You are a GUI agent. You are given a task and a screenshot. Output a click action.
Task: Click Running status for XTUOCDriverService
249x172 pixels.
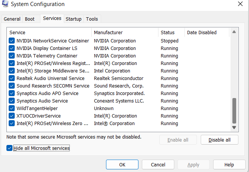(x=169, y=116)
